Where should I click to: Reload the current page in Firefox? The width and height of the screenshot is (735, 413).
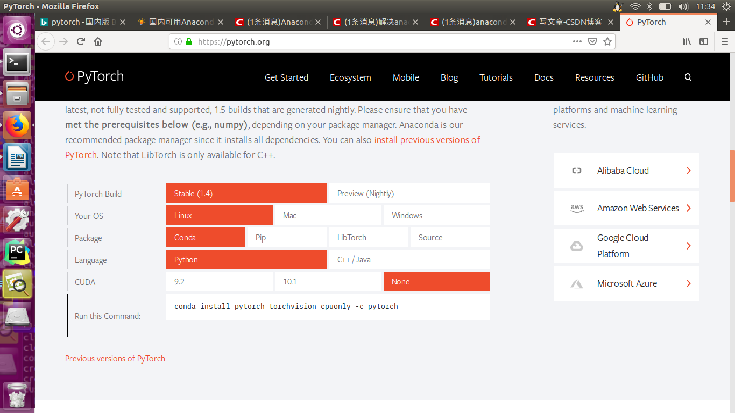[81, 41]
